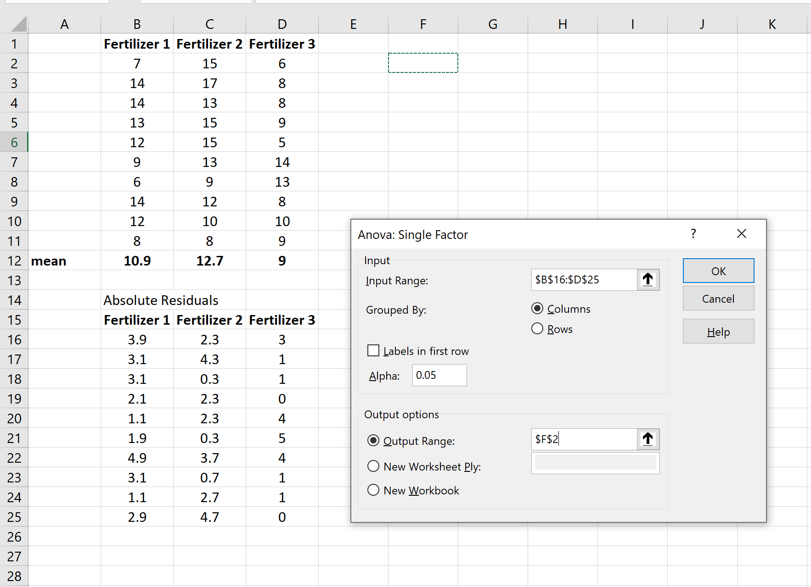Select column E header
811x587 pixels.
click(353, 24)
